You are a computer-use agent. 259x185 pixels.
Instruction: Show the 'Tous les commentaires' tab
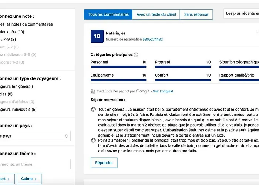[x=108, y=14]
